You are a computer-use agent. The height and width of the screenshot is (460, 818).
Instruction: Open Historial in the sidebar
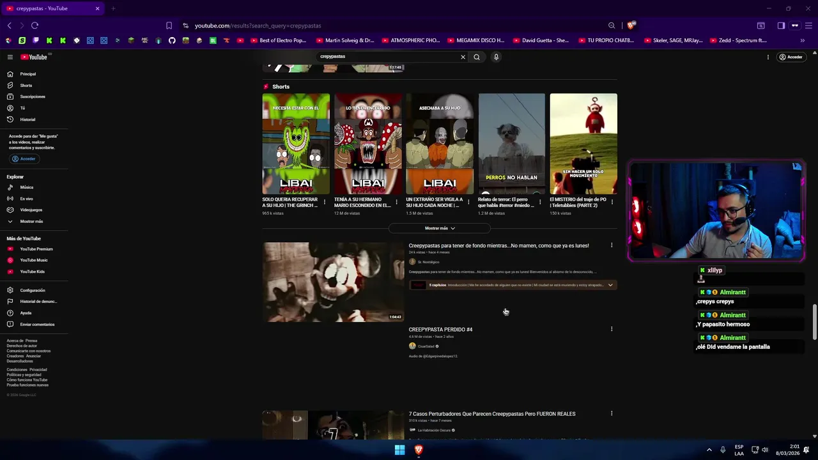click(x=27, y=119)
